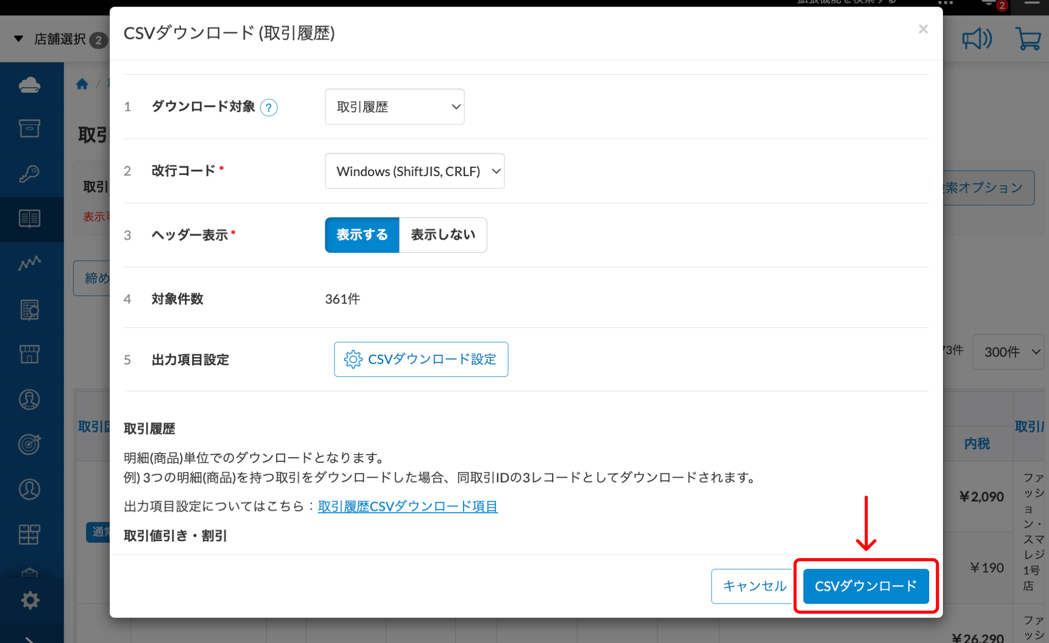Click the 内税 column header
This screenshot has height=643, width=1049.
tap(977, 443)
